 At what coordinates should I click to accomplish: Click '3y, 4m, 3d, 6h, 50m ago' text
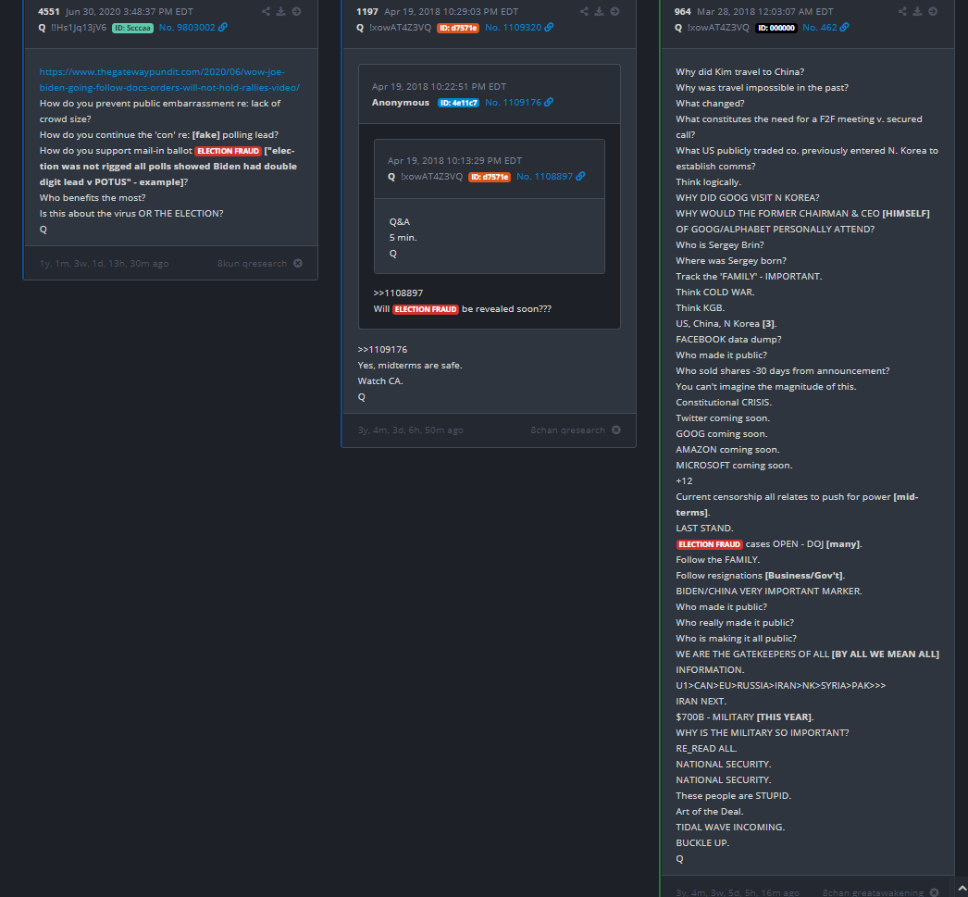point(411,430)
